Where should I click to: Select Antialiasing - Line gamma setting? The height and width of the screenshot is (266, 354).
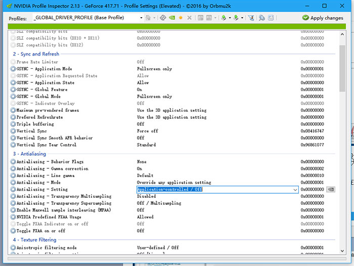pyautogui.click(x=46, y=175)
